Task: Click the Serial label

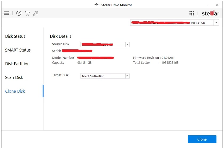Action: click(x=56, y=51)
